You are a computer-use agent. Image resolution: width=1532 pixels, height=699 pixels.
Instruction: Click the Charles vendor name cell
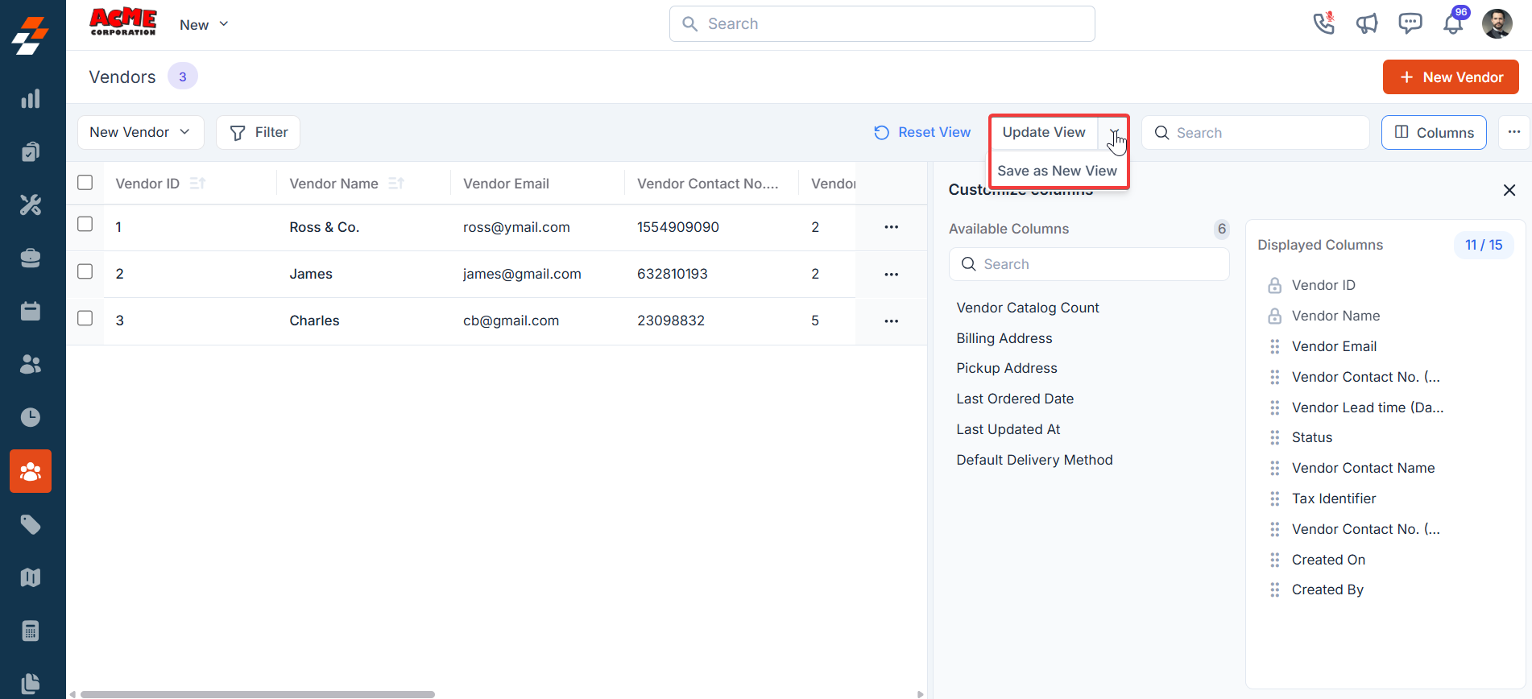(314, 321)
